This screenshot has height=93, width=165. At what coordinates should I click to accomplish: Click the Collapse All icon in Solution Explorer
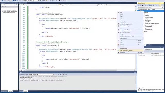pos(152,5)
